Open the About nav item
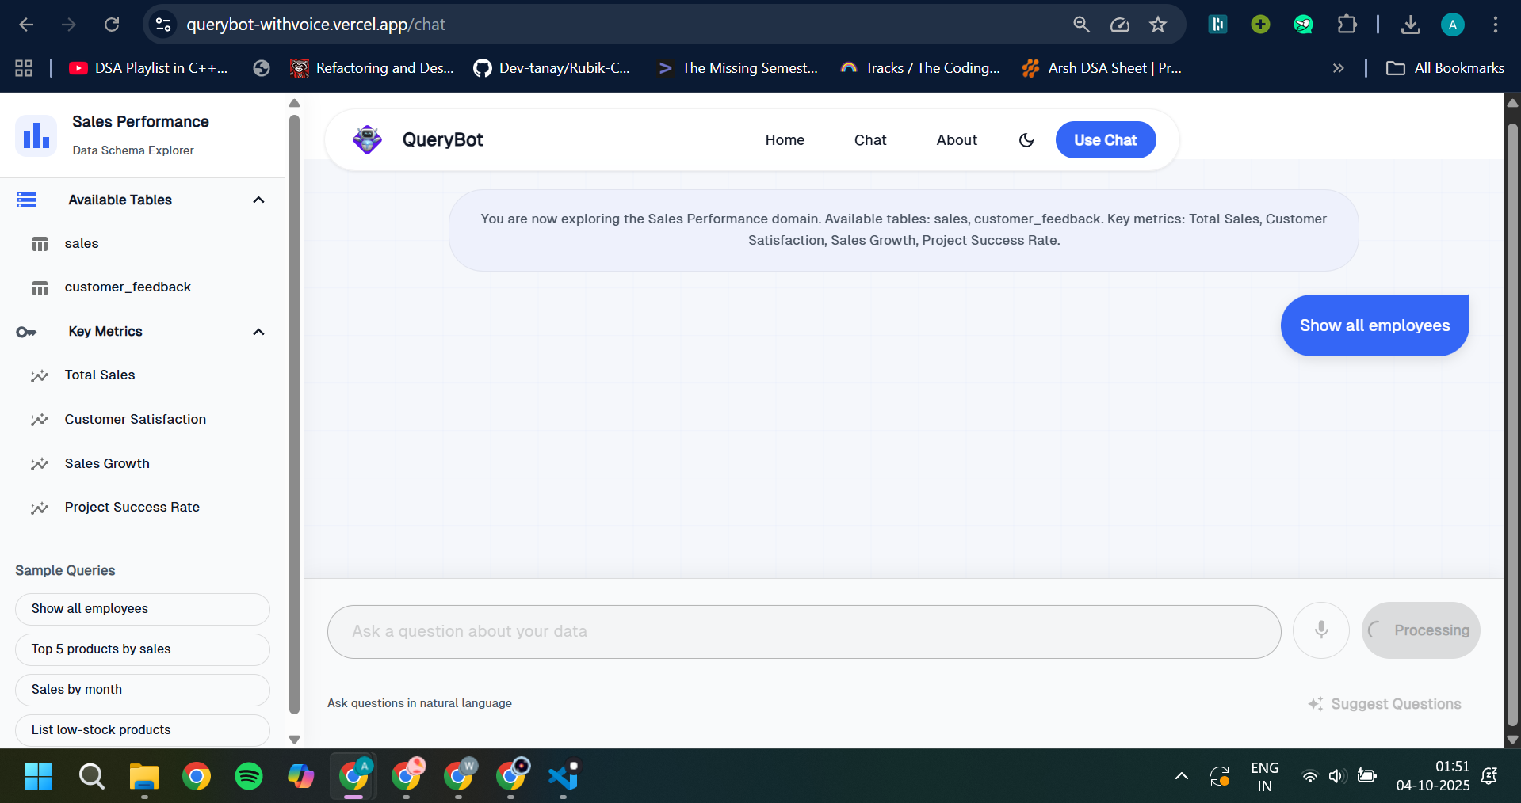The width and height of the screenshot is (1521, 803). click(x=957, y=140)
